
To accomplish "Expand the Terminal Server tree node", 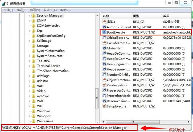I will pyautogui.click(x=29, y=66).
